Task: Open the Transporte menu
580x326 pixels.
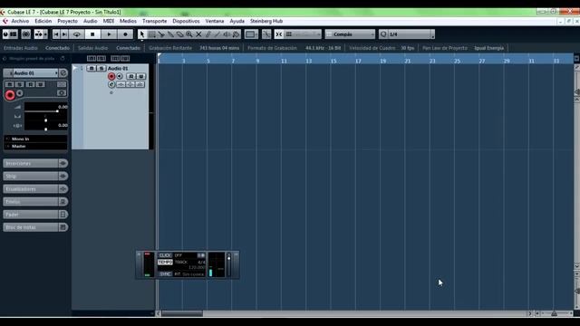Action: [155, 21]
